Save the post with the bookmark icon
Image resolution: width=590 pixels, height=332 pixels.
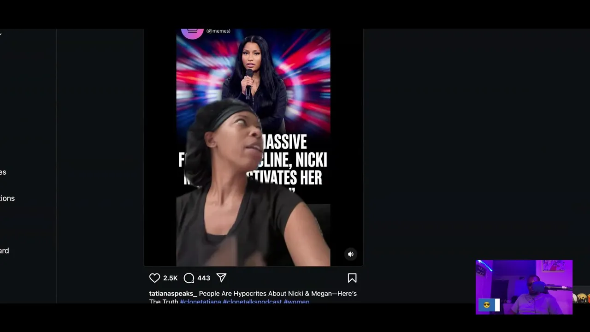click(352, 278)
